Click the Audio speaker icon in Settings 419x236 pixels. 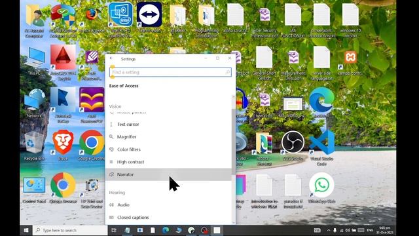[111, 205]
